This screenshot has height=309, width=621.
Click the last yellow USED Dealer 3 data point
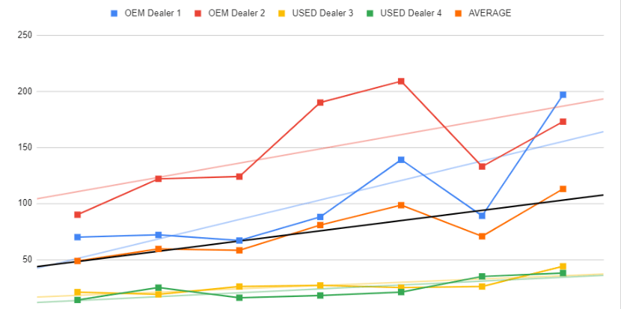click(563, 266)
